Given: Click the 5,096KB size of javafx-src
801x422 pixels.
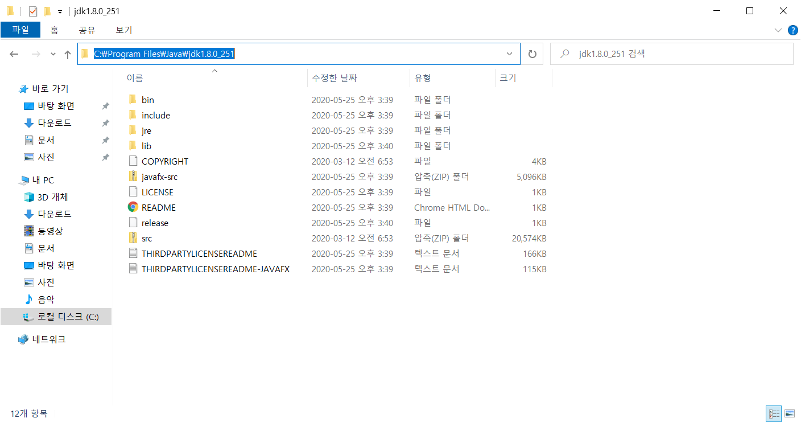Looking at the screenshot, I should point(531,177).
